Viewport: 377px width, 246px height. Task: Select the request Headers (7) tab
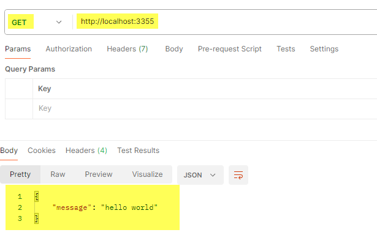point(127,49)
